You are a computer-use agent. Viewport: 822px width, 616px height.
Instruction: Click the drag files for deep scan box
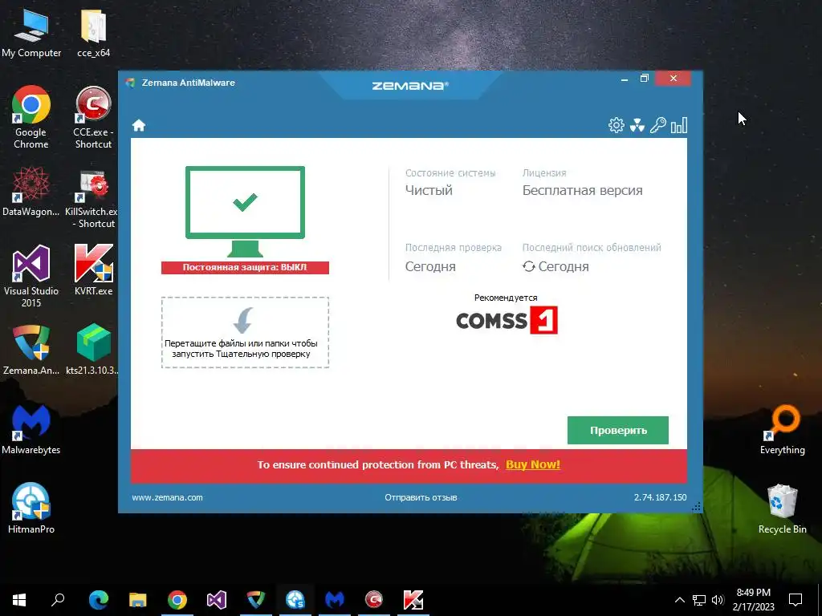[245, 333]
